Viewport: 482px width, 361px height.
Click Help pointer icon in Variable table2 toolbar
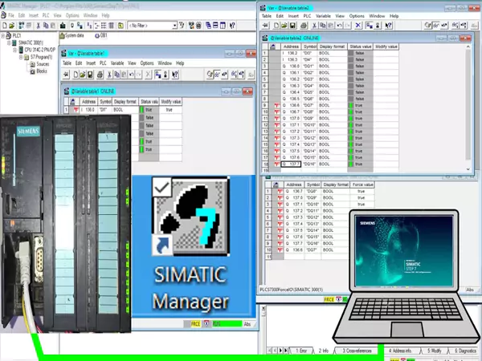click(389, 26)
